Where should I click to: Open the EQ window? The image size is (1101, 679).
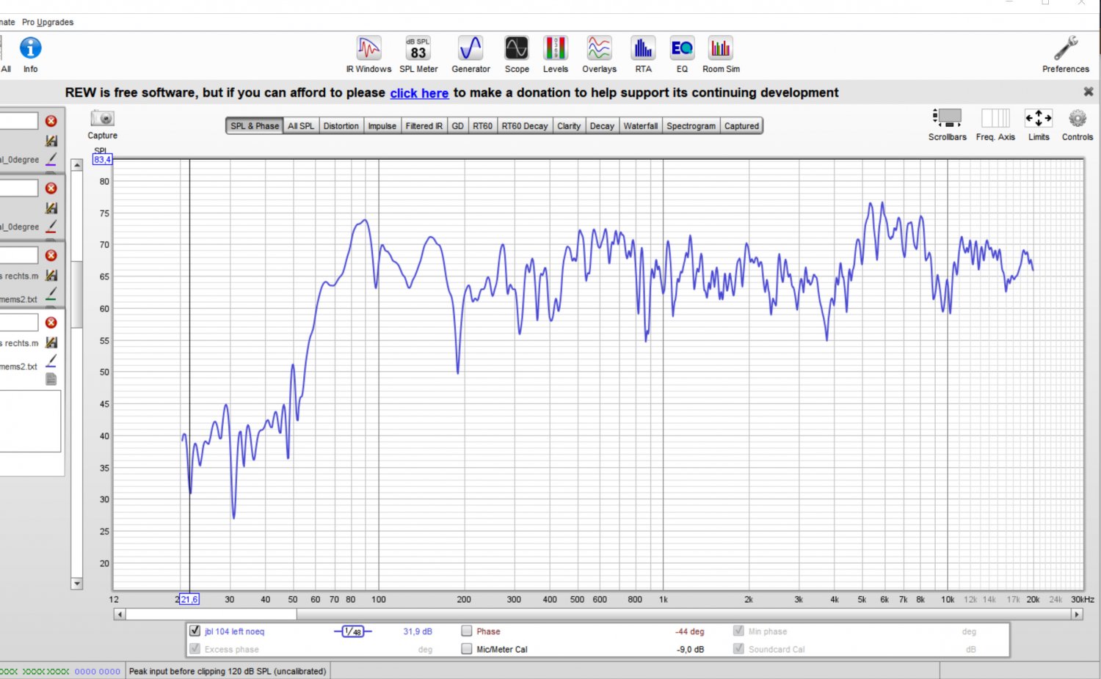tap(682, 55)
